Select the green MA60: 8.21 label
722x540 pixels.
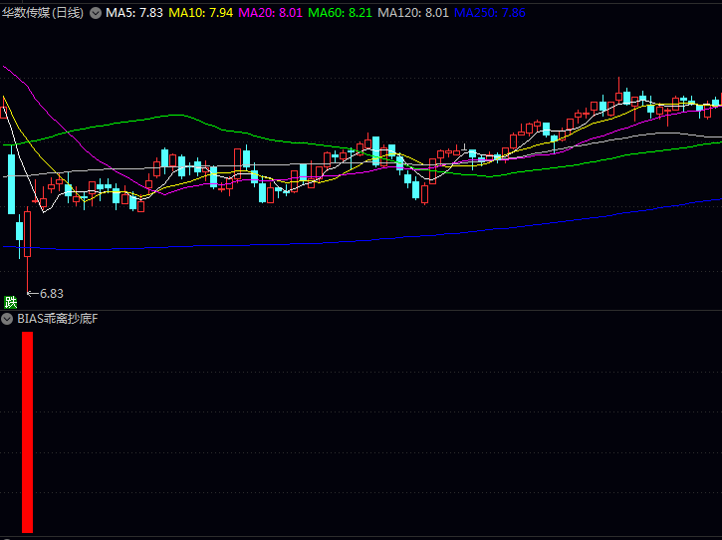pos(341,13)
